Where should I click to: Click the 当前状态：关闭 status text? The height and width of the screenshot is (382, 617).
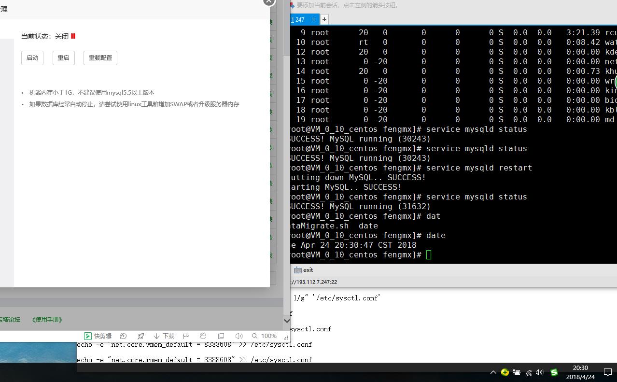point(45,36)
